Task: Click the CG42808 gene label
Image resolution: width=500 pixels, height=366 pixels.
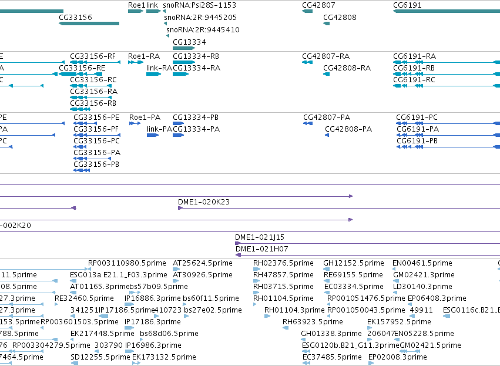Action: coord(340,17)
